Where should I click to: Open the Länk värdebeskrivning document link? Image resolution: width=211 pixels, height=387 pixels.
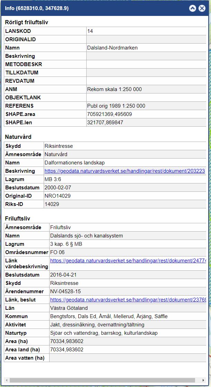pyautogui.click(x=128, y=260)
